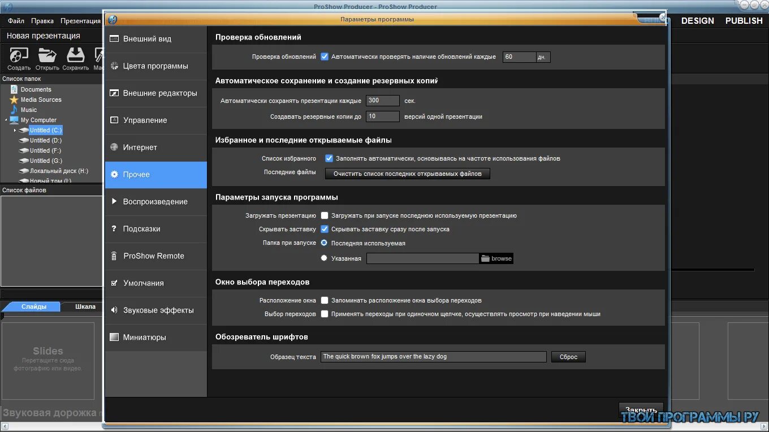
Task: Open the Правка menu
Action: 42,21
